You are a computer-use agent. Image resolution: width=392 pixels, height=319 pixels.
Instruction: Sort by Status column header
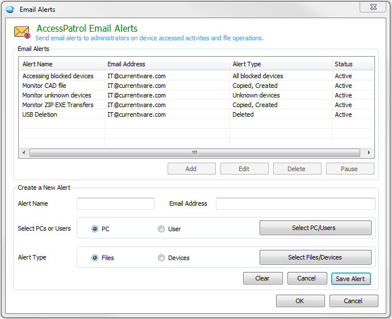(x=352, y=64)
